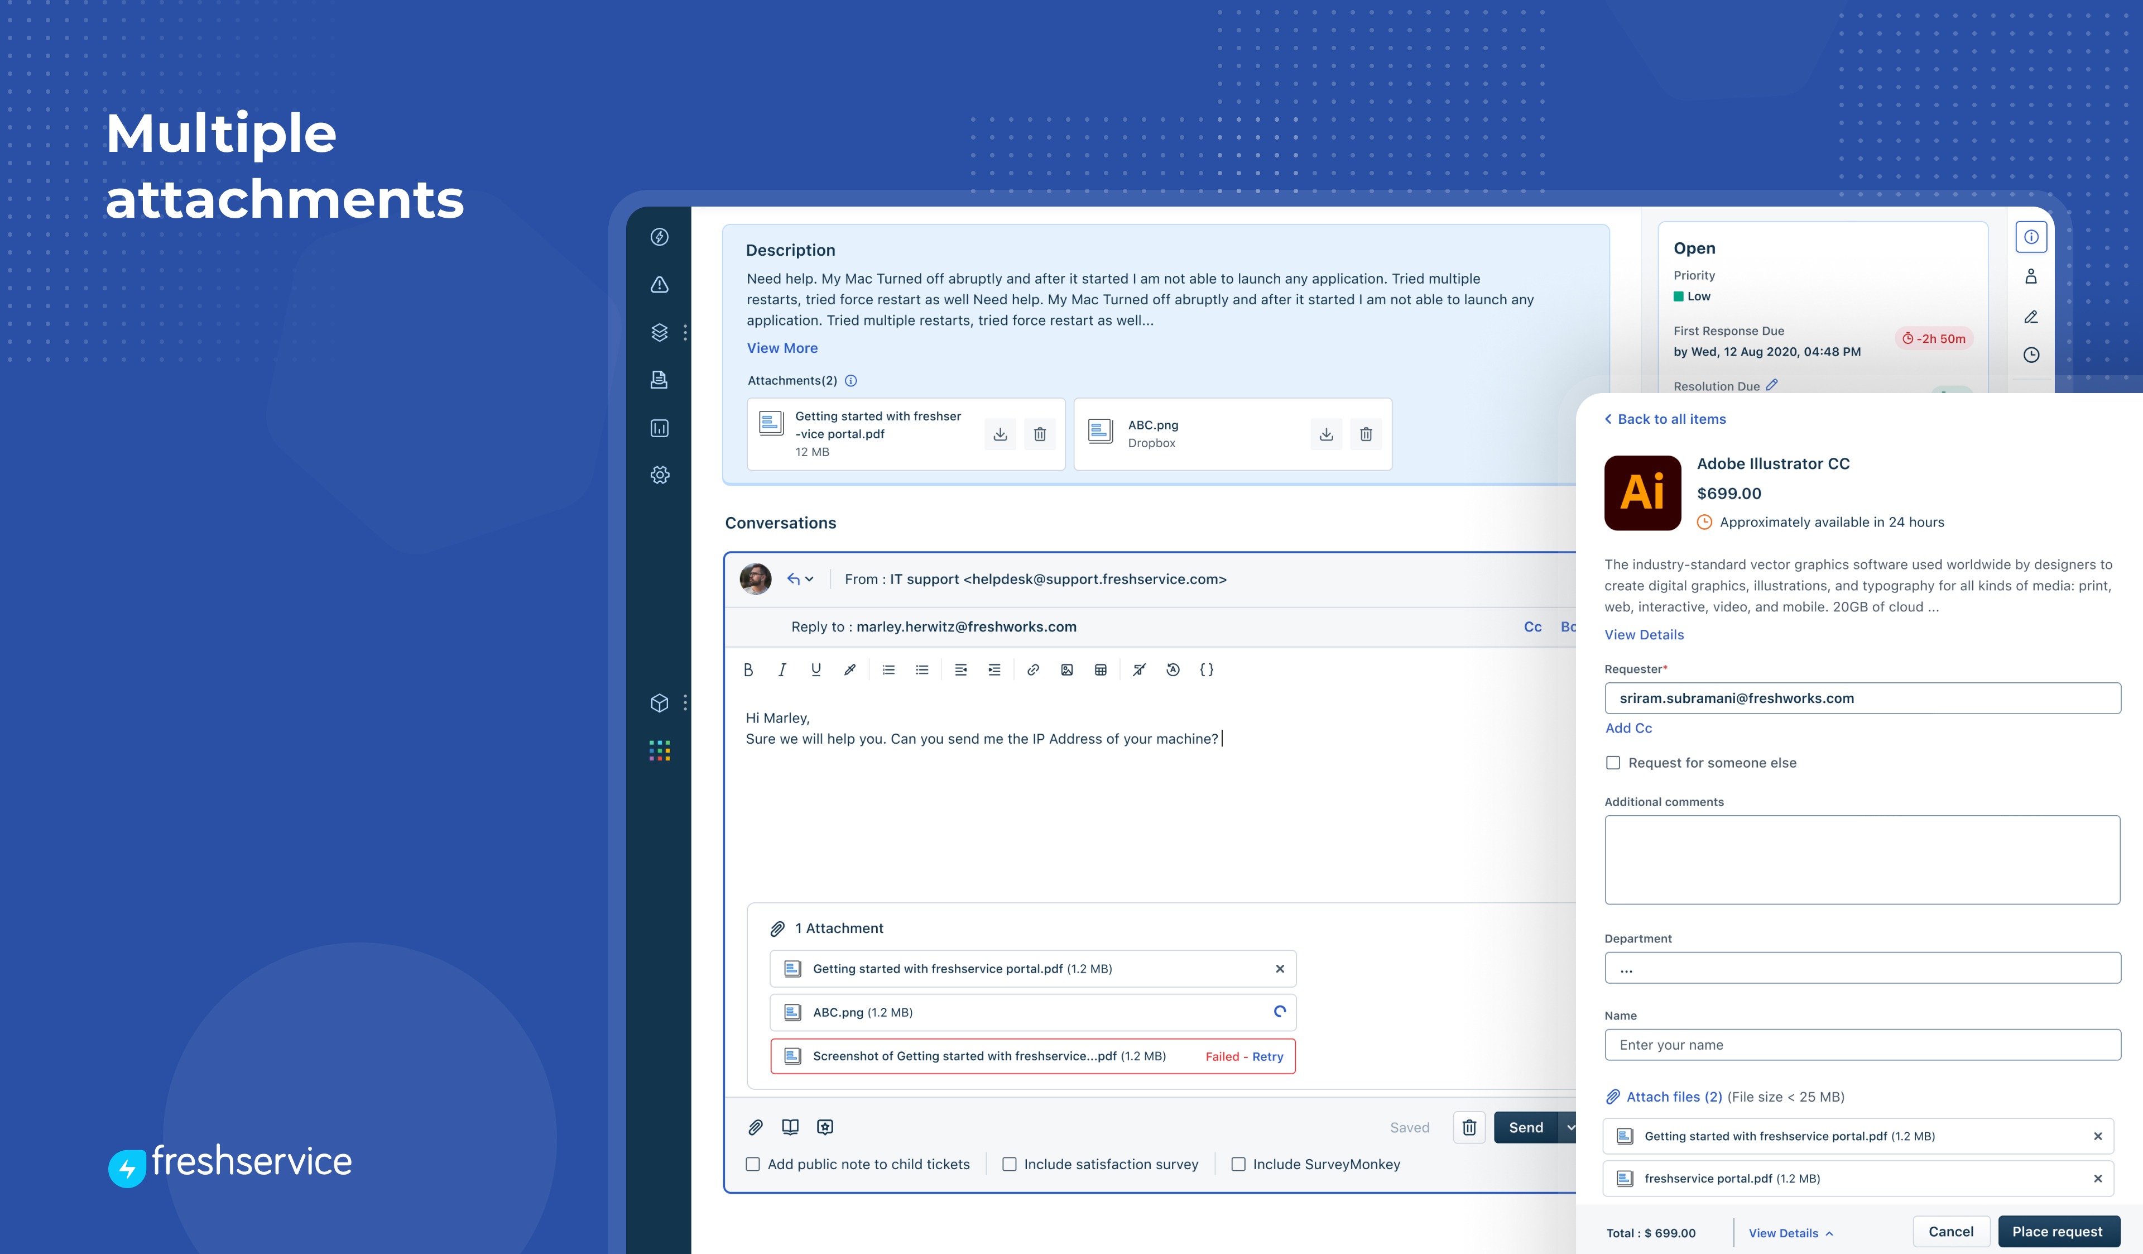Check Include satisfaction survey
2143x1254 pixels.
(1010, 1164)
